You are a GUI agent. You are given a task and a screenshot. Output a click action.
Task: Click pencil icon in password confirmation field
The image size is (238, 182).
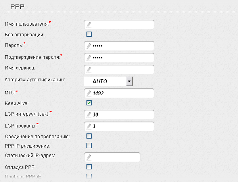89,58
